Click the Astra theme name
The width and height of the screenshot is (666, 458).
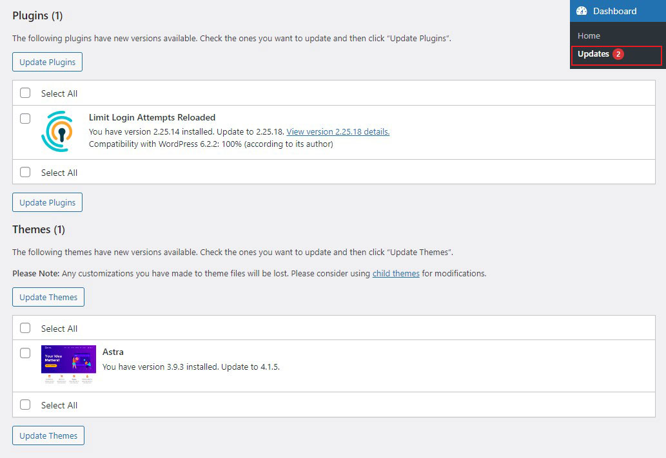(113, 352)
